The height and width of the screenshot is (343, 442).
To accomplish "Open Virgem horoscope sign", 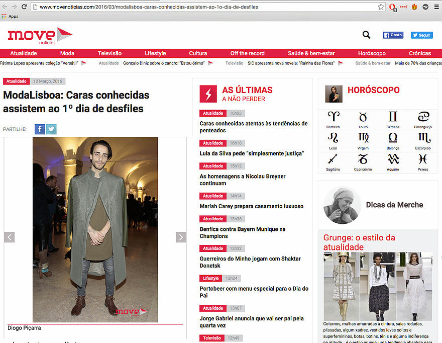I will [363, 141].
